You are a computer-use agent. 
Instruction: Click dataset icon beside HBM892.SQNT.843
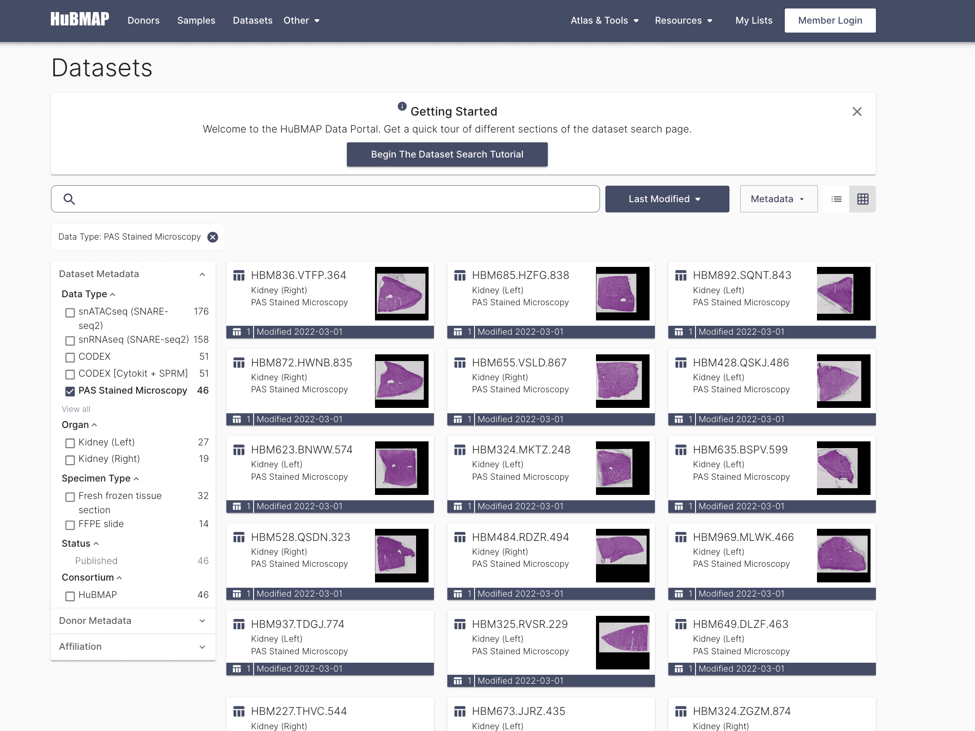click(681, 276)
